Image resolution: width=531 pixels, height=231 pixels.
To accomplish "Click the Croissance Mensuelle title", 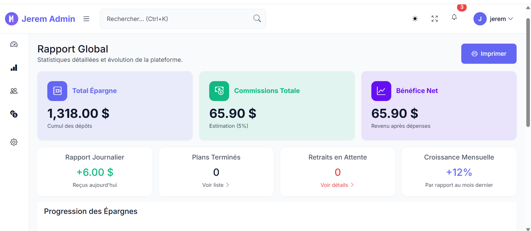I will pyautogui.click(x=459, y=157).
